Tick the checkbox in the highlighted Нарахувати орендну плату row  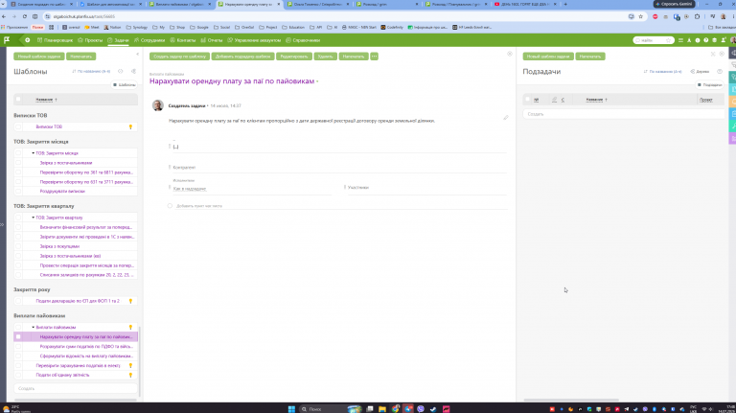[18, 336]
